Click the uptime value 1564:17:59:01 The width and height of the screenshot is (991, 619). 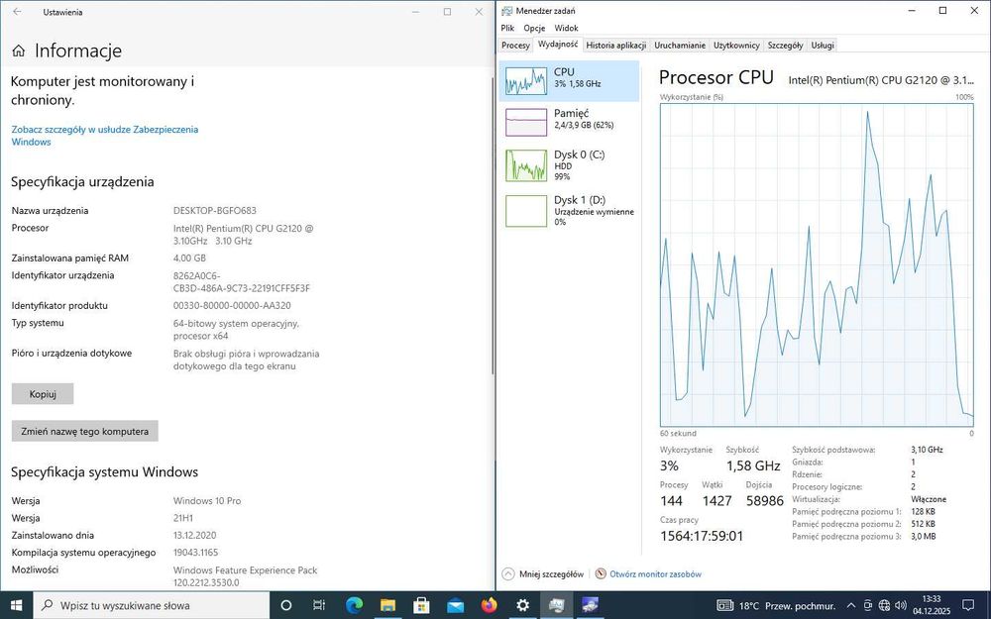click(702, 536)
